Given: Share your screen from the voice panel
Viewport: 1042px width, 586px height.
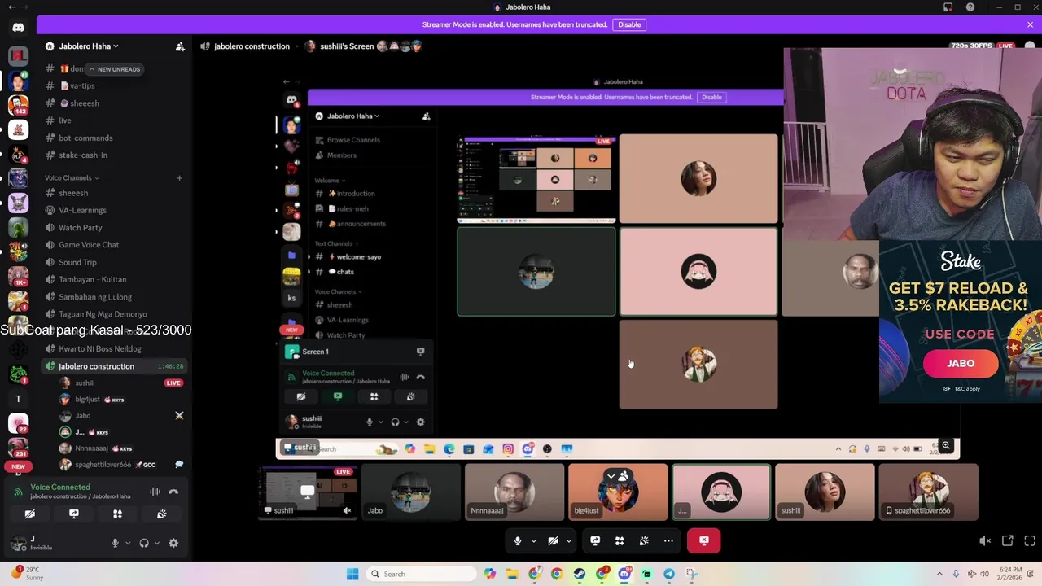Looking at the screenshot, I should pos(73,514).
